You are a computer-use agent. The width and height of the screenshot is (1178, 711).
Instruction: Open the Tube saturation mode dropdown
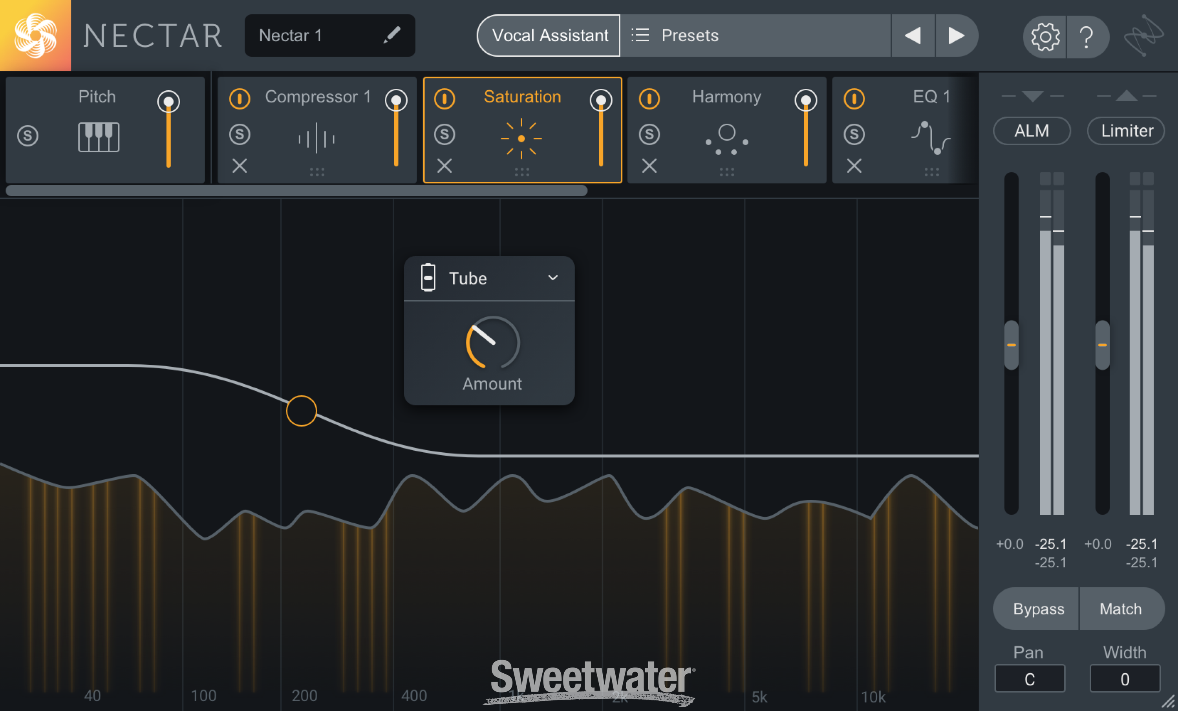point(553,278)
